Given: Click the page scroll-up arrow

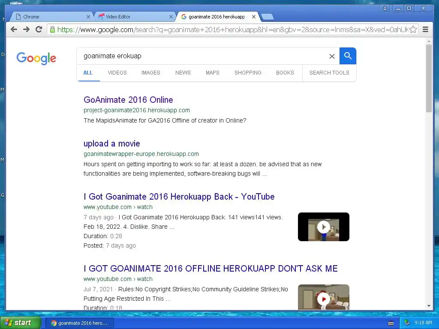Looking at the screenshot, I should (x=429, y=42).
